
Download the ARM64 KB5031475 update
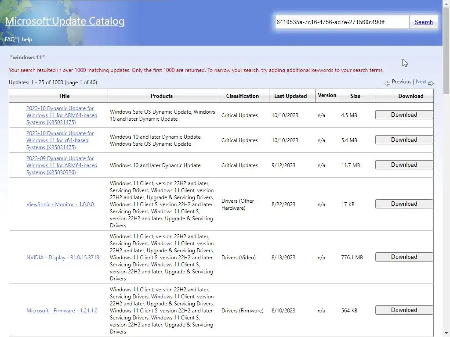coord(404,115)
